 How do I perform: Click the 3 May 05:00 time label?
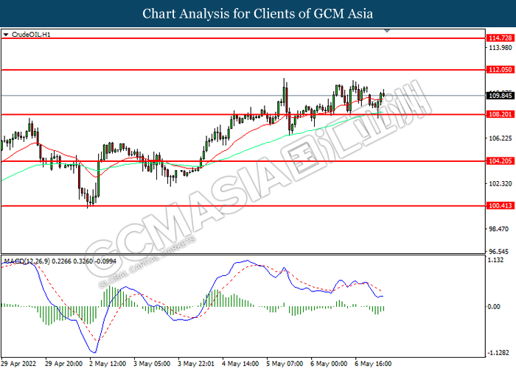[152, 364]
